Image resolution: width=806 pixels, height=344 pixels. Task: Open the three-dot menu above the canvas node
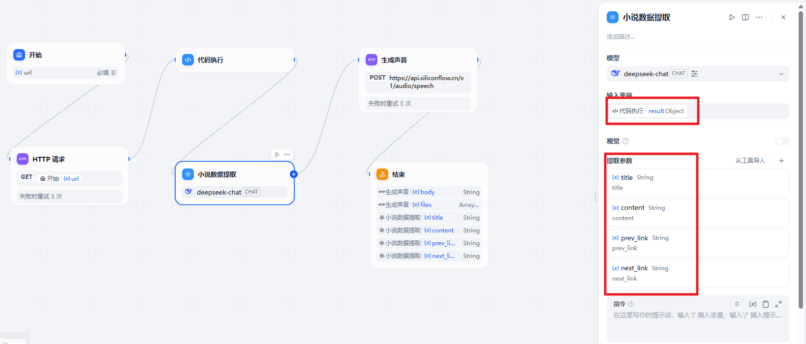coord(287,154)
